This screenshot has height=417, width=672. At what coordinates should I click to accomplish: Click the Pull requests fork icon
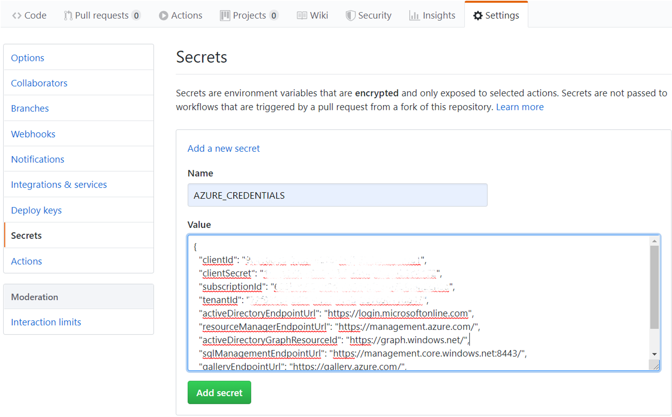(68, 15)
